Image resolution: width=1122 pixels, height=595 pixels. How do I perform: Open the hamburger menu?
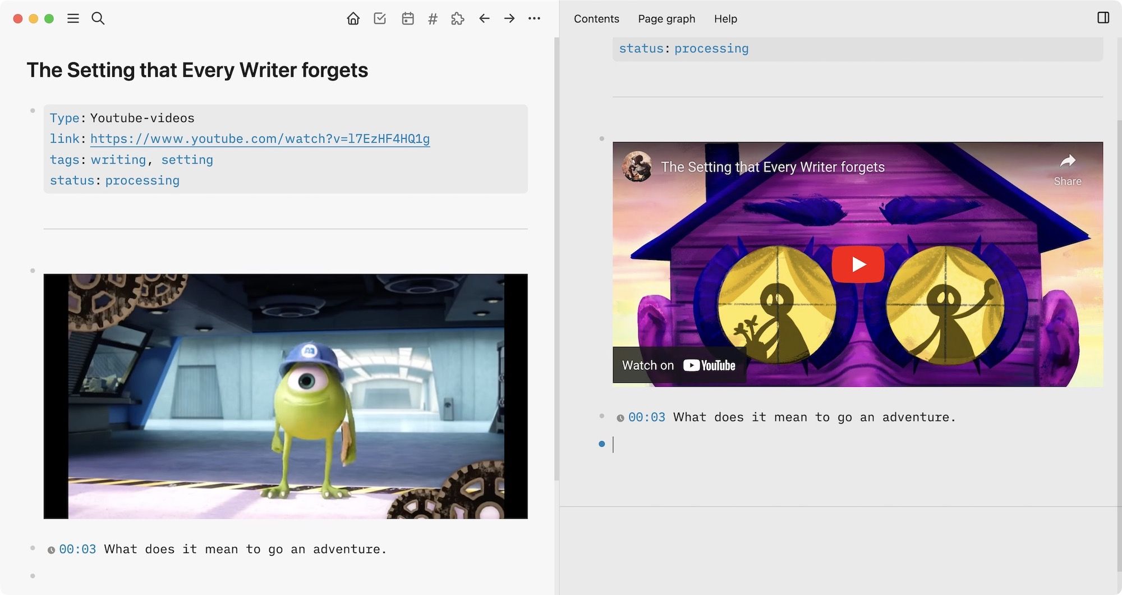pyautogui.click(x=73, y=18)
